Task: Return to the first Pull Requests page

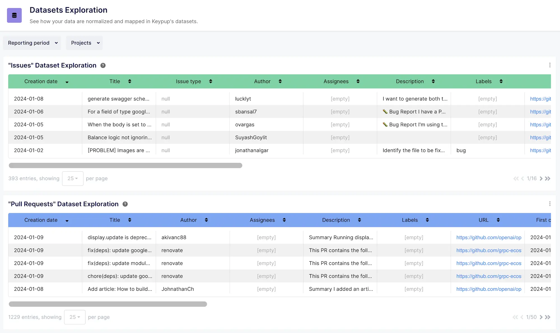Action: point(515,317)
